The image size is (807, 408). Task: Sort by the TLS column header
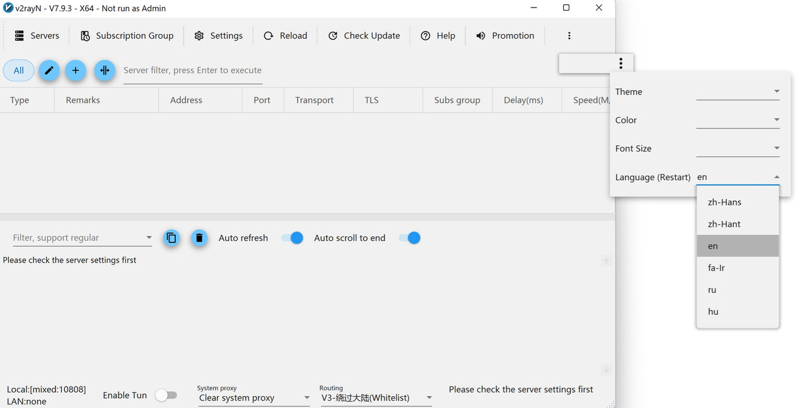[x=388, y=100]
